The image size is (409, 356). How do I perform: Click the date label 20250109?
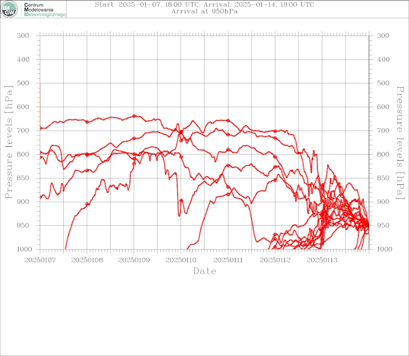coord(134,260)
